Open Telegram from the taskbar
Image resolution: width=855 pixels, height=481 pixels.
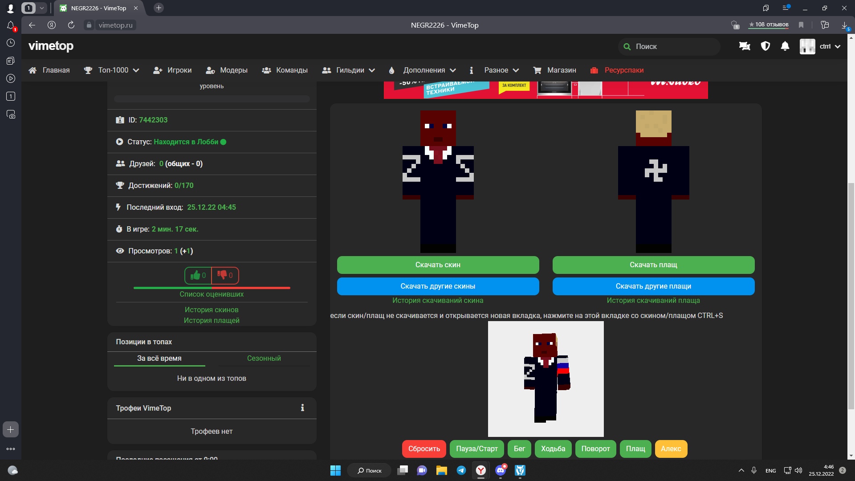[x=461, y=470]
